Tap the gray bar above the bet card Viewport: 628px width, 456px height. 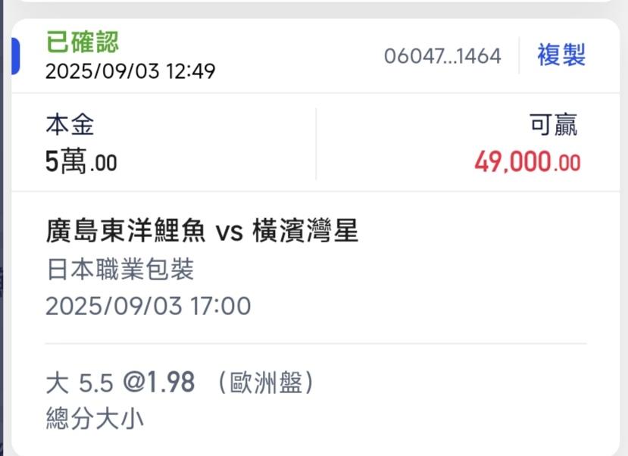(x=314, y=8)
